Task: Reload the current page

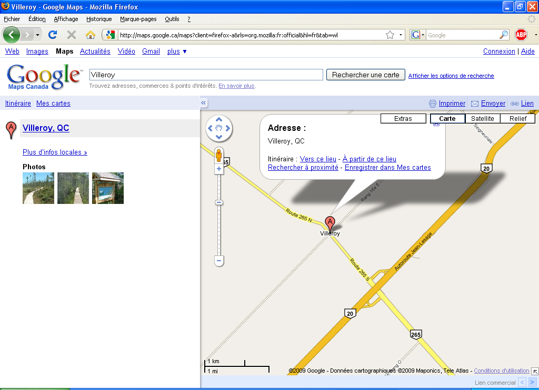Action: pos(53,35)
